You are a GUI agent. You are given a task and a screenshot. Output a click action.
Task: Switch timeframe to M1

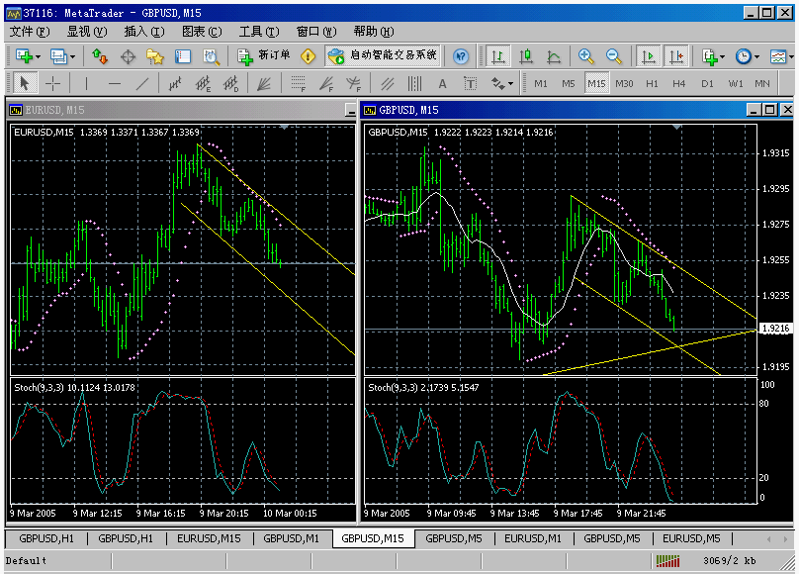pos(541,83)
